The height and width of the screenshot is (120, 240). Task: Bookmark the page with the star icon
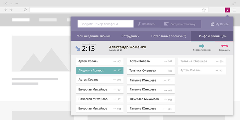click(x=204, y=10)
